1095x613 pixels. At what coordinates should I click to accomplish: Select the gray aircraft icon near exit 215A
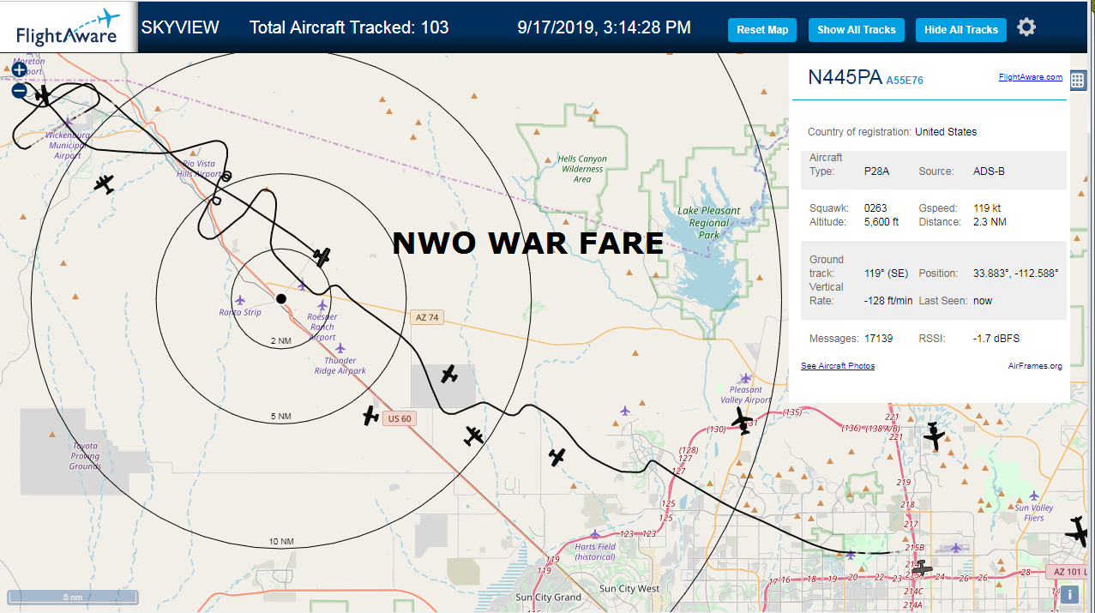(921, 568)
